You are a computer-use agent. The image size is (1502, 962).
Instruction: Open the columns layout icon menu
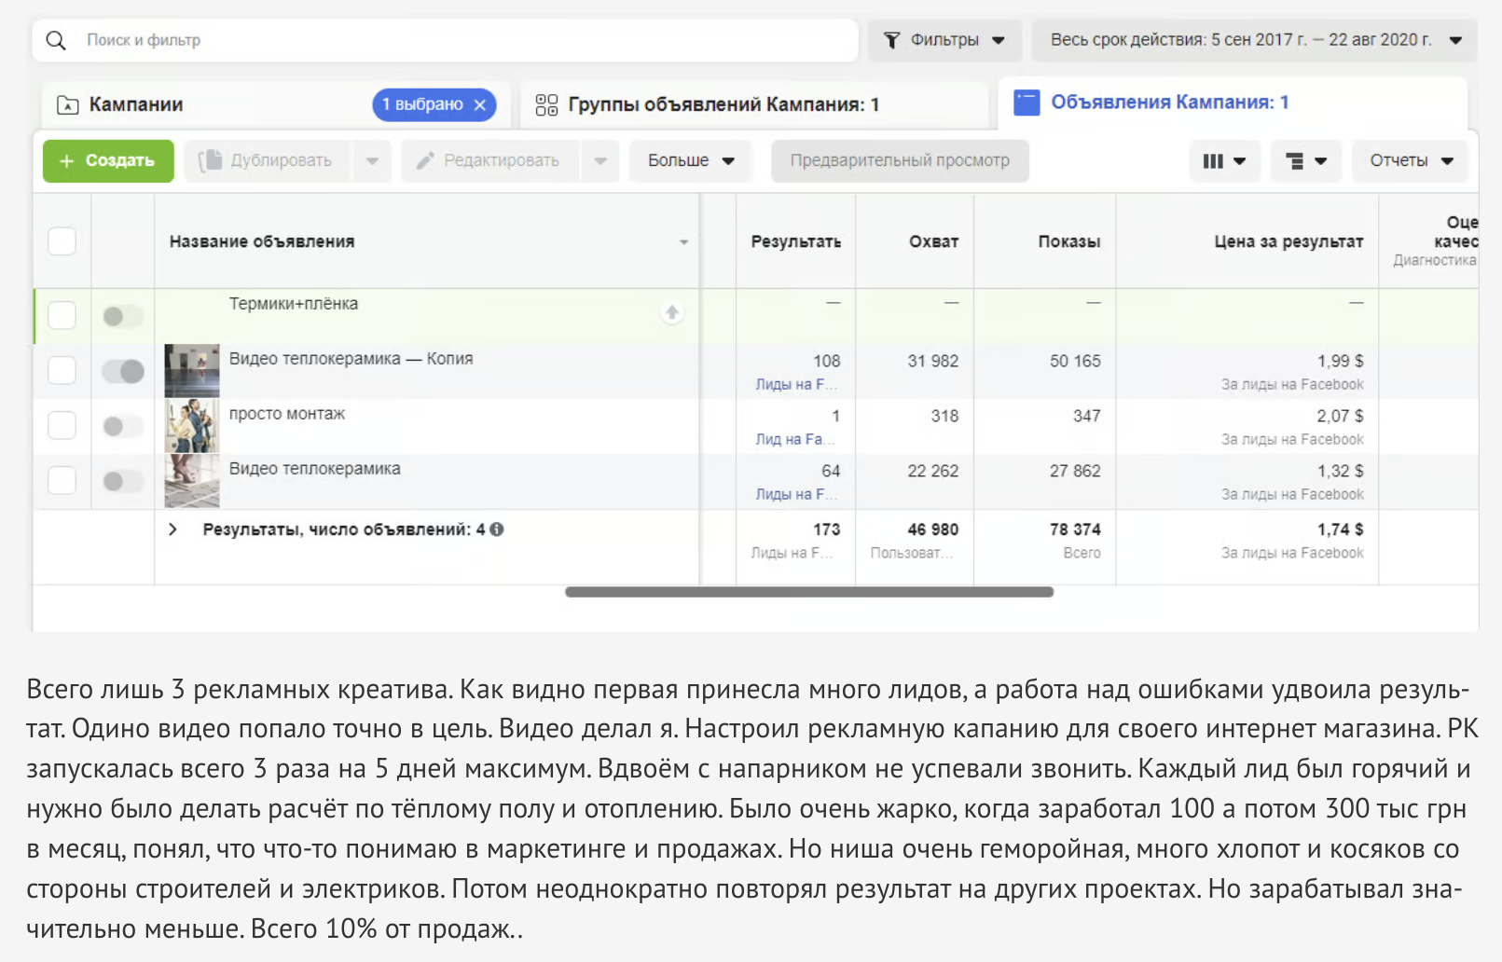(x=1225, y=161)
